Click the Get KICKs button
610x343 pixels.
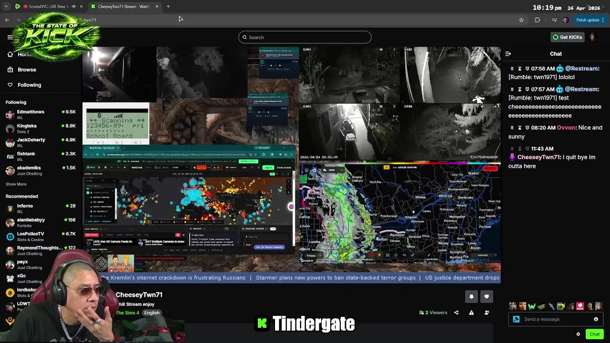click(x=568, y=37)
